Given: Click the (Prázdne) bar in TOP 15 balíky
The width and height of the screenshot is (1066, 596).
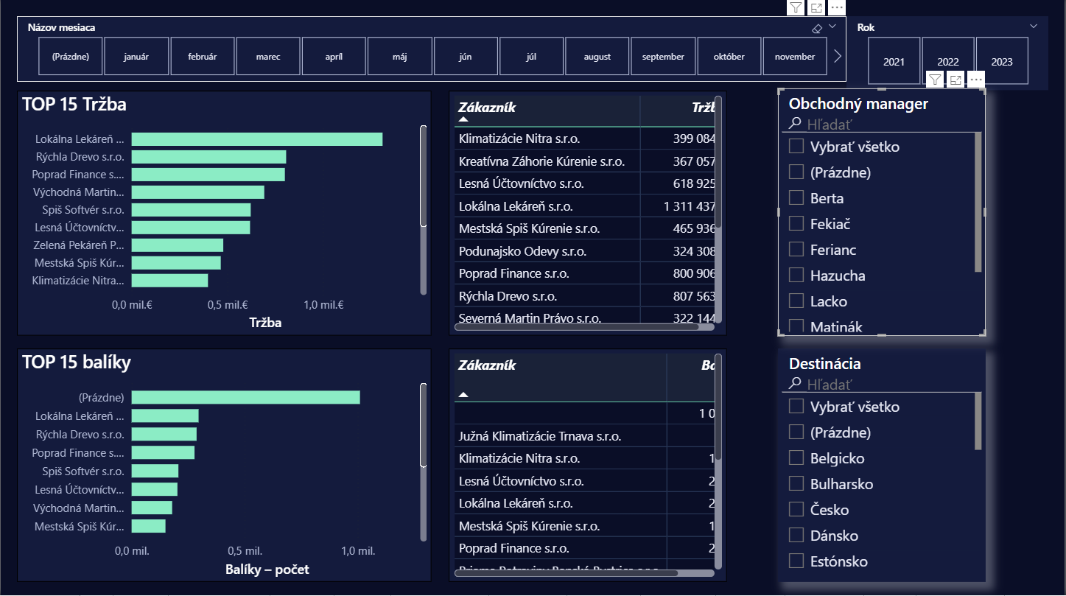Looking at the screenshot, I should click(246, 397).
